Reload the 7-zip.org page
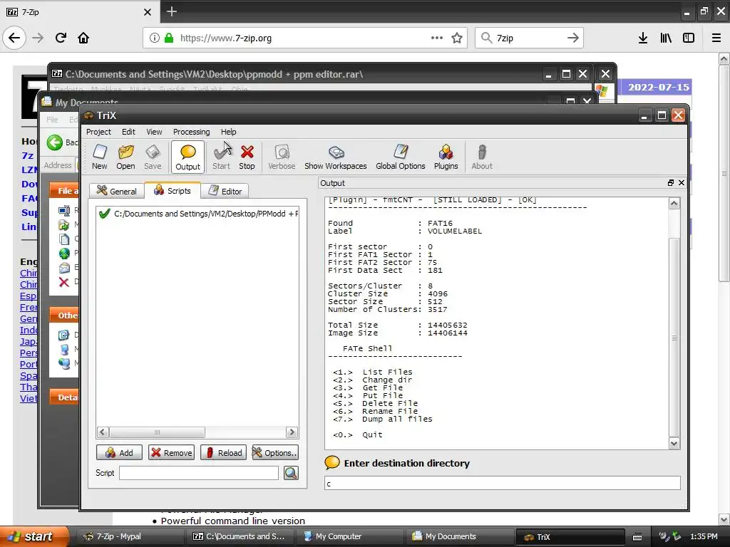 pos(61,38)
